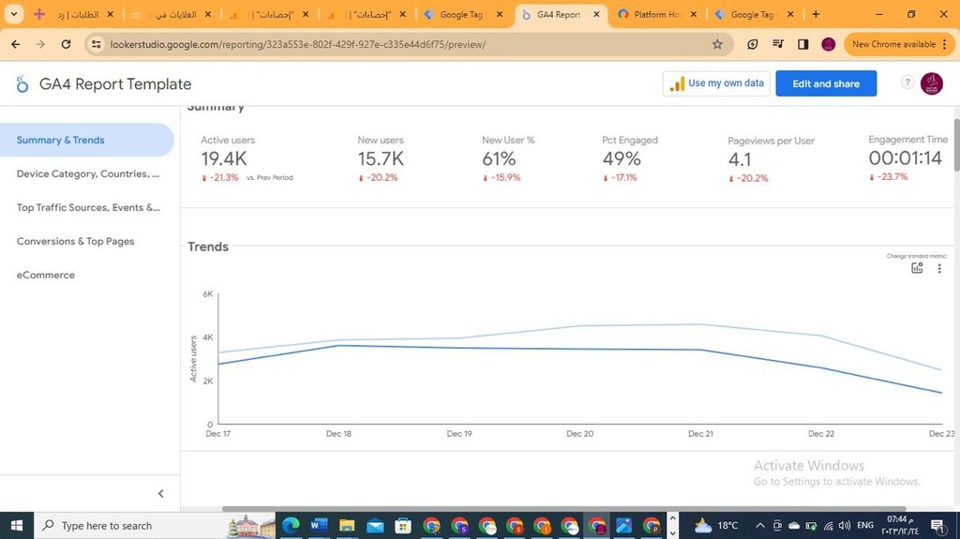Click the GA4 Report Template title

[115, 84]
